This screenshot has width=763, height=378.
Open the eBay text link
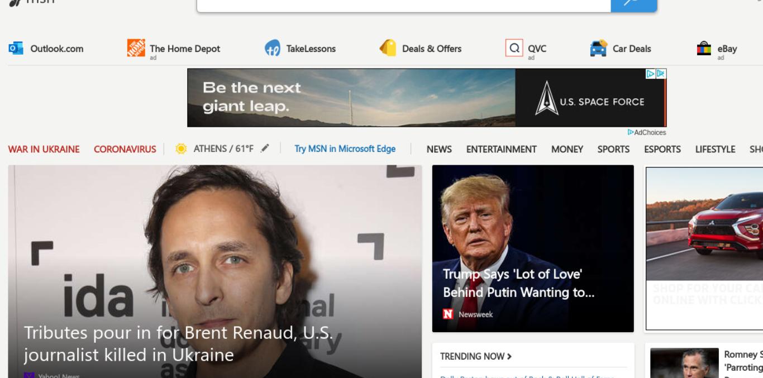tap(727, 49)
